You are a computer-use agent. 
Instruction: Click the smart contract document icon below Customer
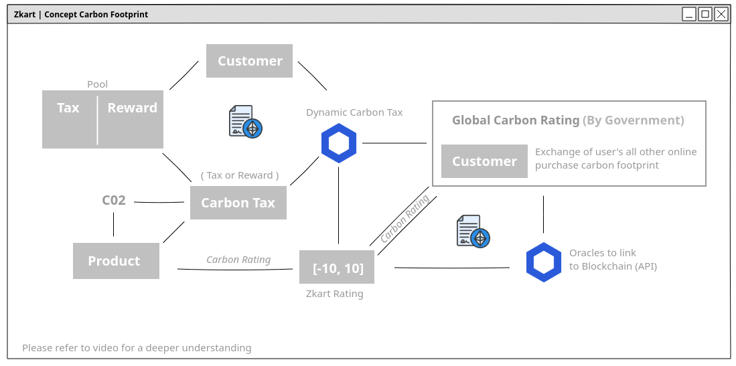tap(246, 122)
